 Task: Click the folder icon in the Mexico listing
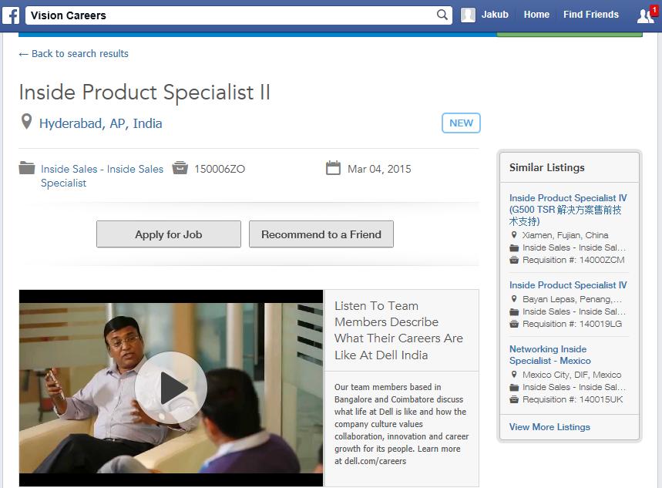514,387
